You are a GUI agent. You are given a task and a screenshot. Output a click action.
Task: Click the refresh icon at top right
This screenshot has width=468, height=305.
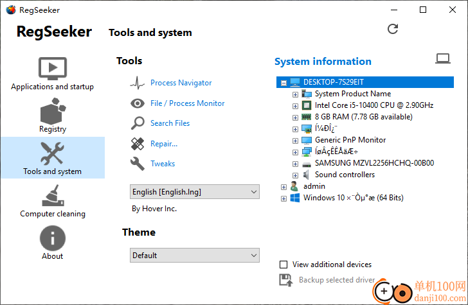point(393,29)
